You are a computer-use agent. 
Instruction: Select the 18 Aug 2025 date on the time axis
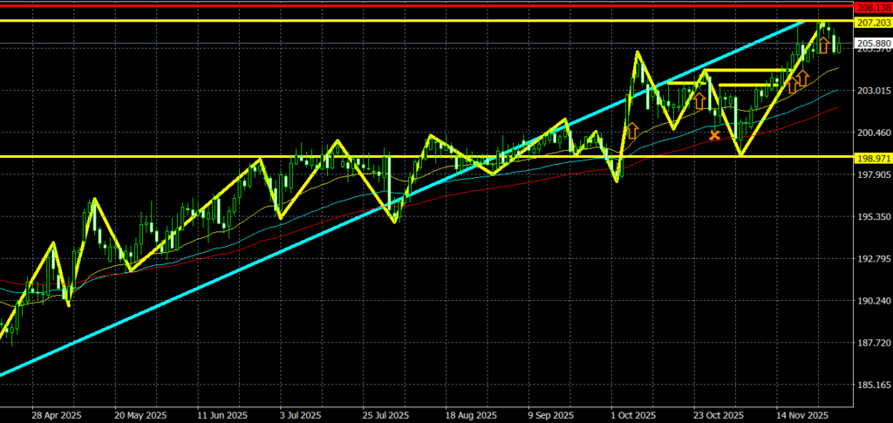pyautogui.click(x=471, y=415)
